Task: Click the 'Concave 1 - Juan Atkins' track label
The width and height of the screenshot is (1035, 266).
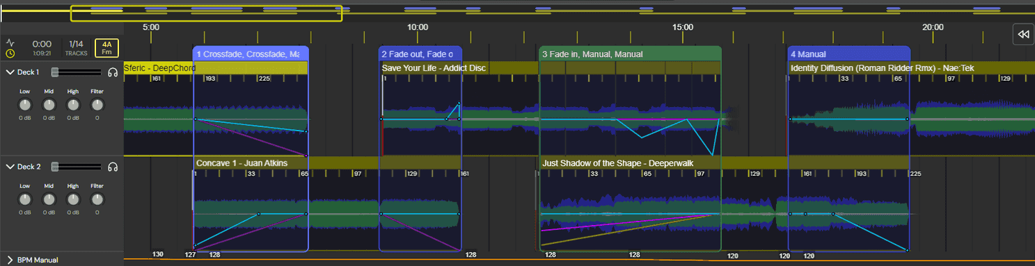Action: tap(242, 163)
